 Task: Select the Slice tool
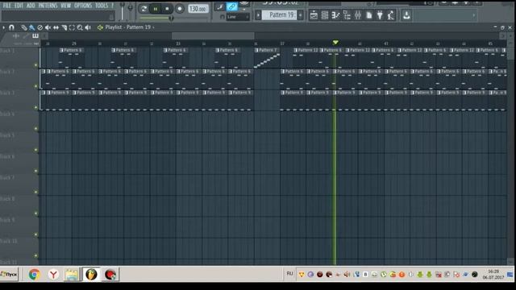coord(64,27)
